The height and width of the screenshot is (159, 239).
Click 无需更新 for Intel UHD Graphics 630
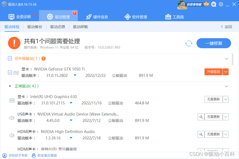coord(214,99)
